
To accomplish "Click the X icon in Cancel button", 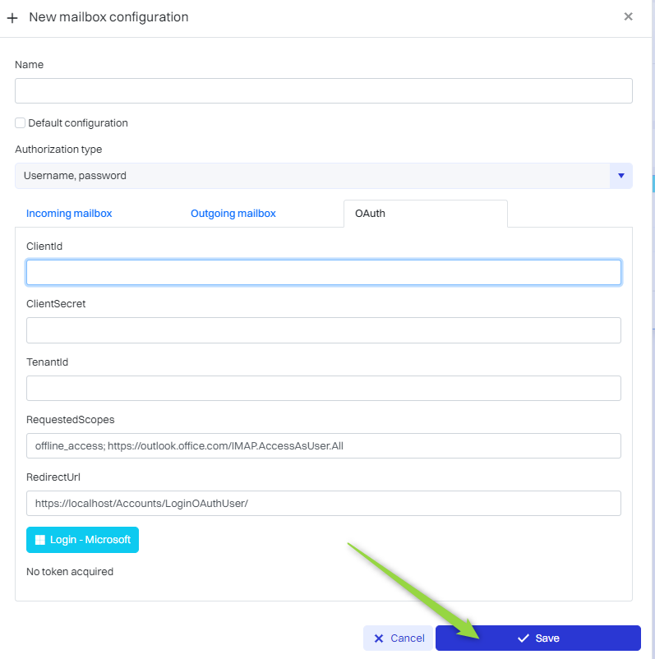I will pos(379,638).
